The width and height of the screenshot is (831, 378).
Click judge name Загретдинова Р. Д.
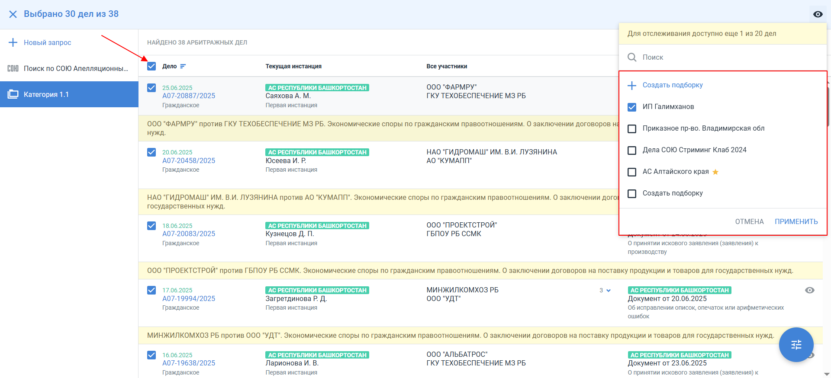(296, 299)
